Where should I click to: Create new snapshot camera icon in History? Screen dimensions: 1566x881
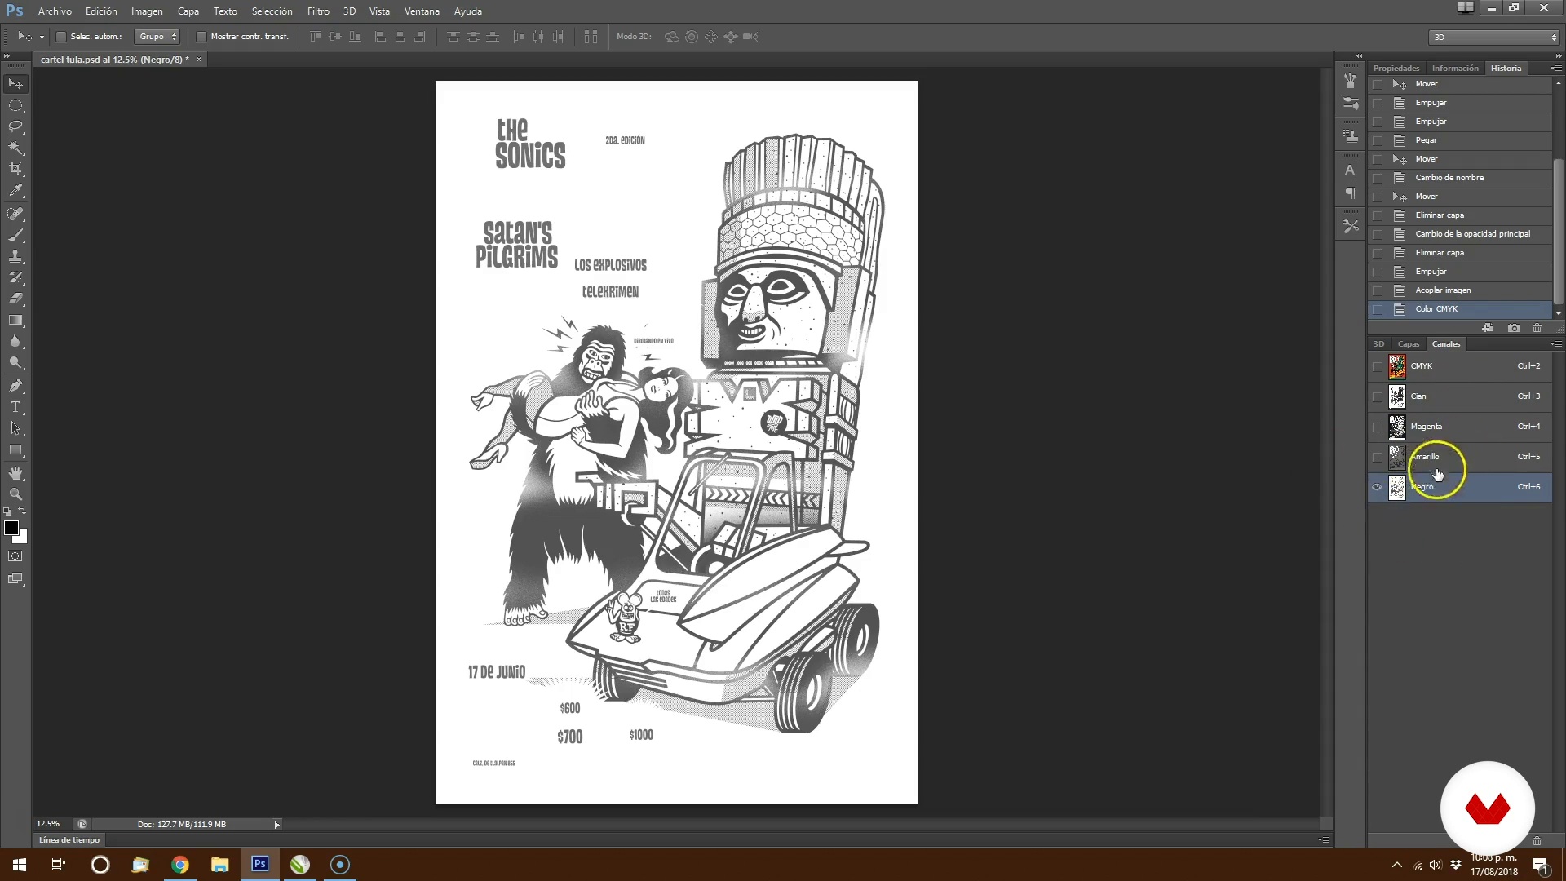click(x=1514, y=328)
